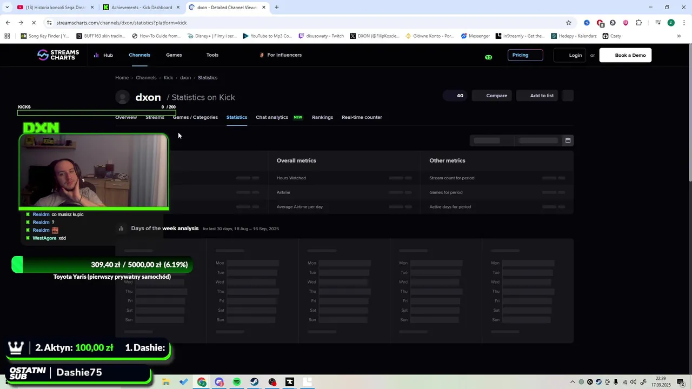Click Book a Demo button

[626, 55]
